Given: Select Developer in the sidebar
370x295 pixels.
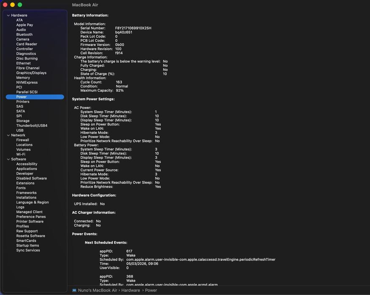Looking at the screenshot, I should coord(24,174).
